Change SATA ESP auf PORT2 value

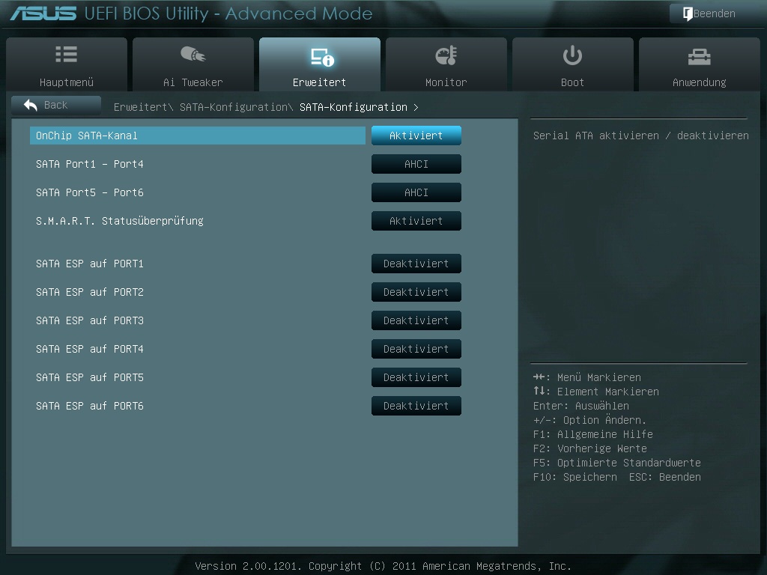pos(416,292)
